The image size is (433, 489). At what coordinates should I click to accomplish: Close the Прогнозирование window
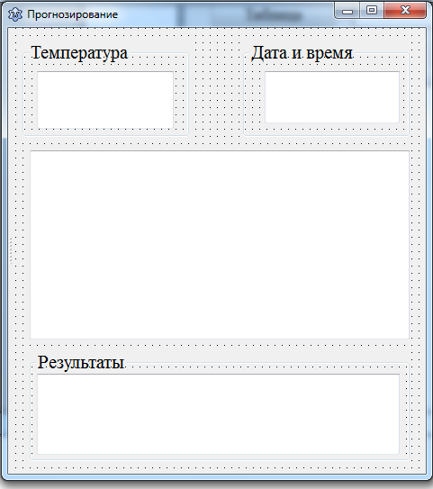(405, 10)
